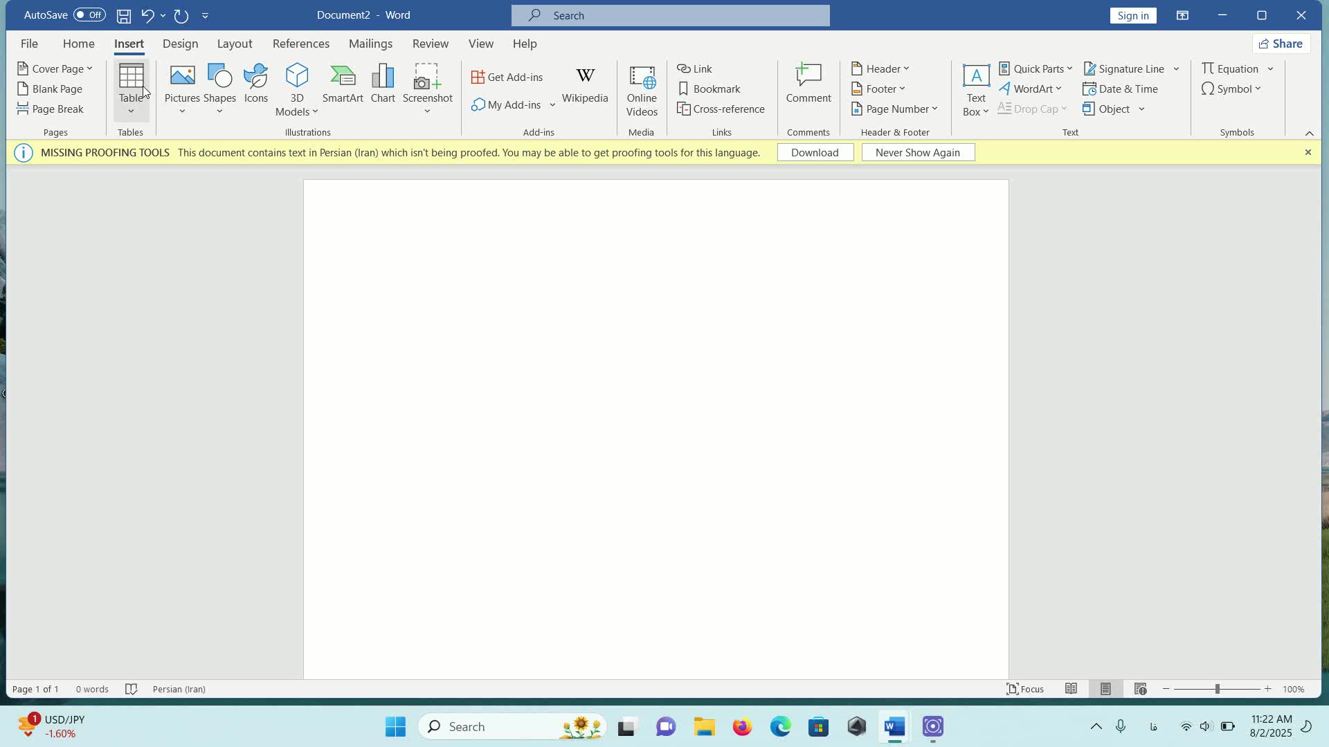Insert a 3D Models object
The height and width of the screenshot is (747, 1329).
[297, 90]
